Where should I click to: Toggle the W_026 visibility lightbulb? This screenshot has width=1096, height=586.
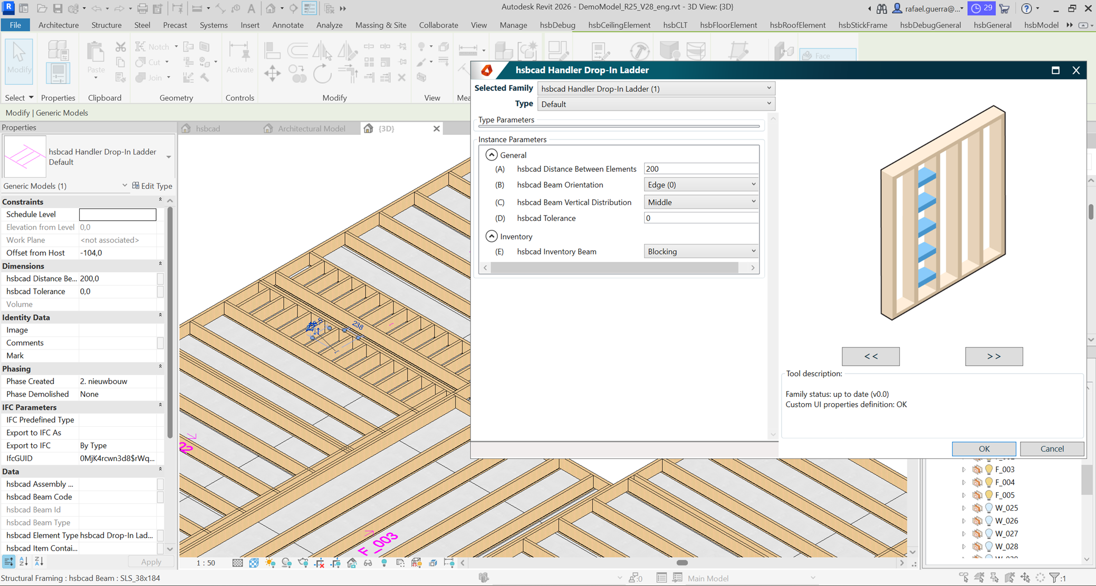pos(989,521)
